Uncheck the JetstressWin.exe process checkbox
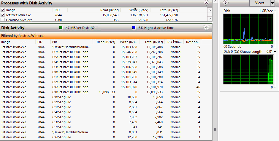This screenshot has height=141, width=279. pos(3,15)
